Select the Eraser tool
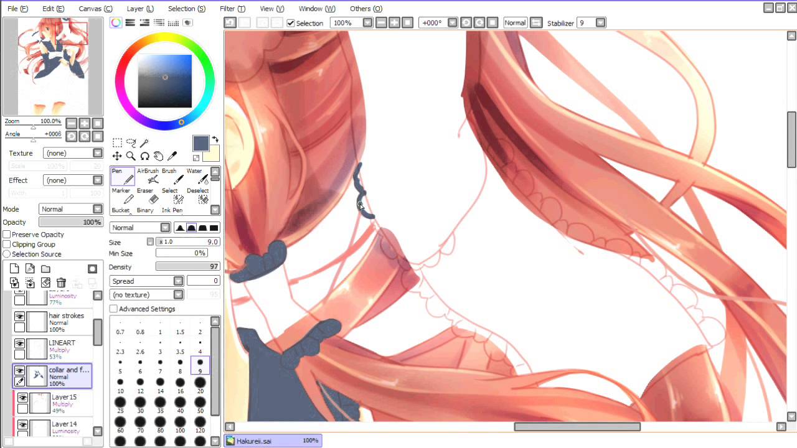The image size is (797, 448). [148, 197]
